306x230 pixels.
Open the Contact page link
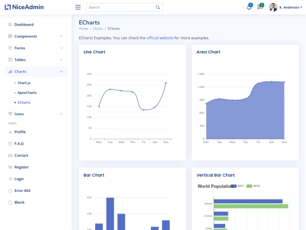click(x=36, y=156)
